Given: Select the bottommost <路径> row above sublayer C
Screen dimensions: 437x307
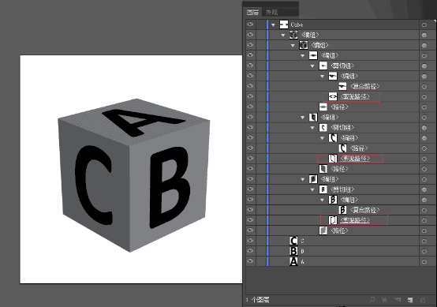Looking at the screenshot, I should pyautogui.click(x=339, y=230).
